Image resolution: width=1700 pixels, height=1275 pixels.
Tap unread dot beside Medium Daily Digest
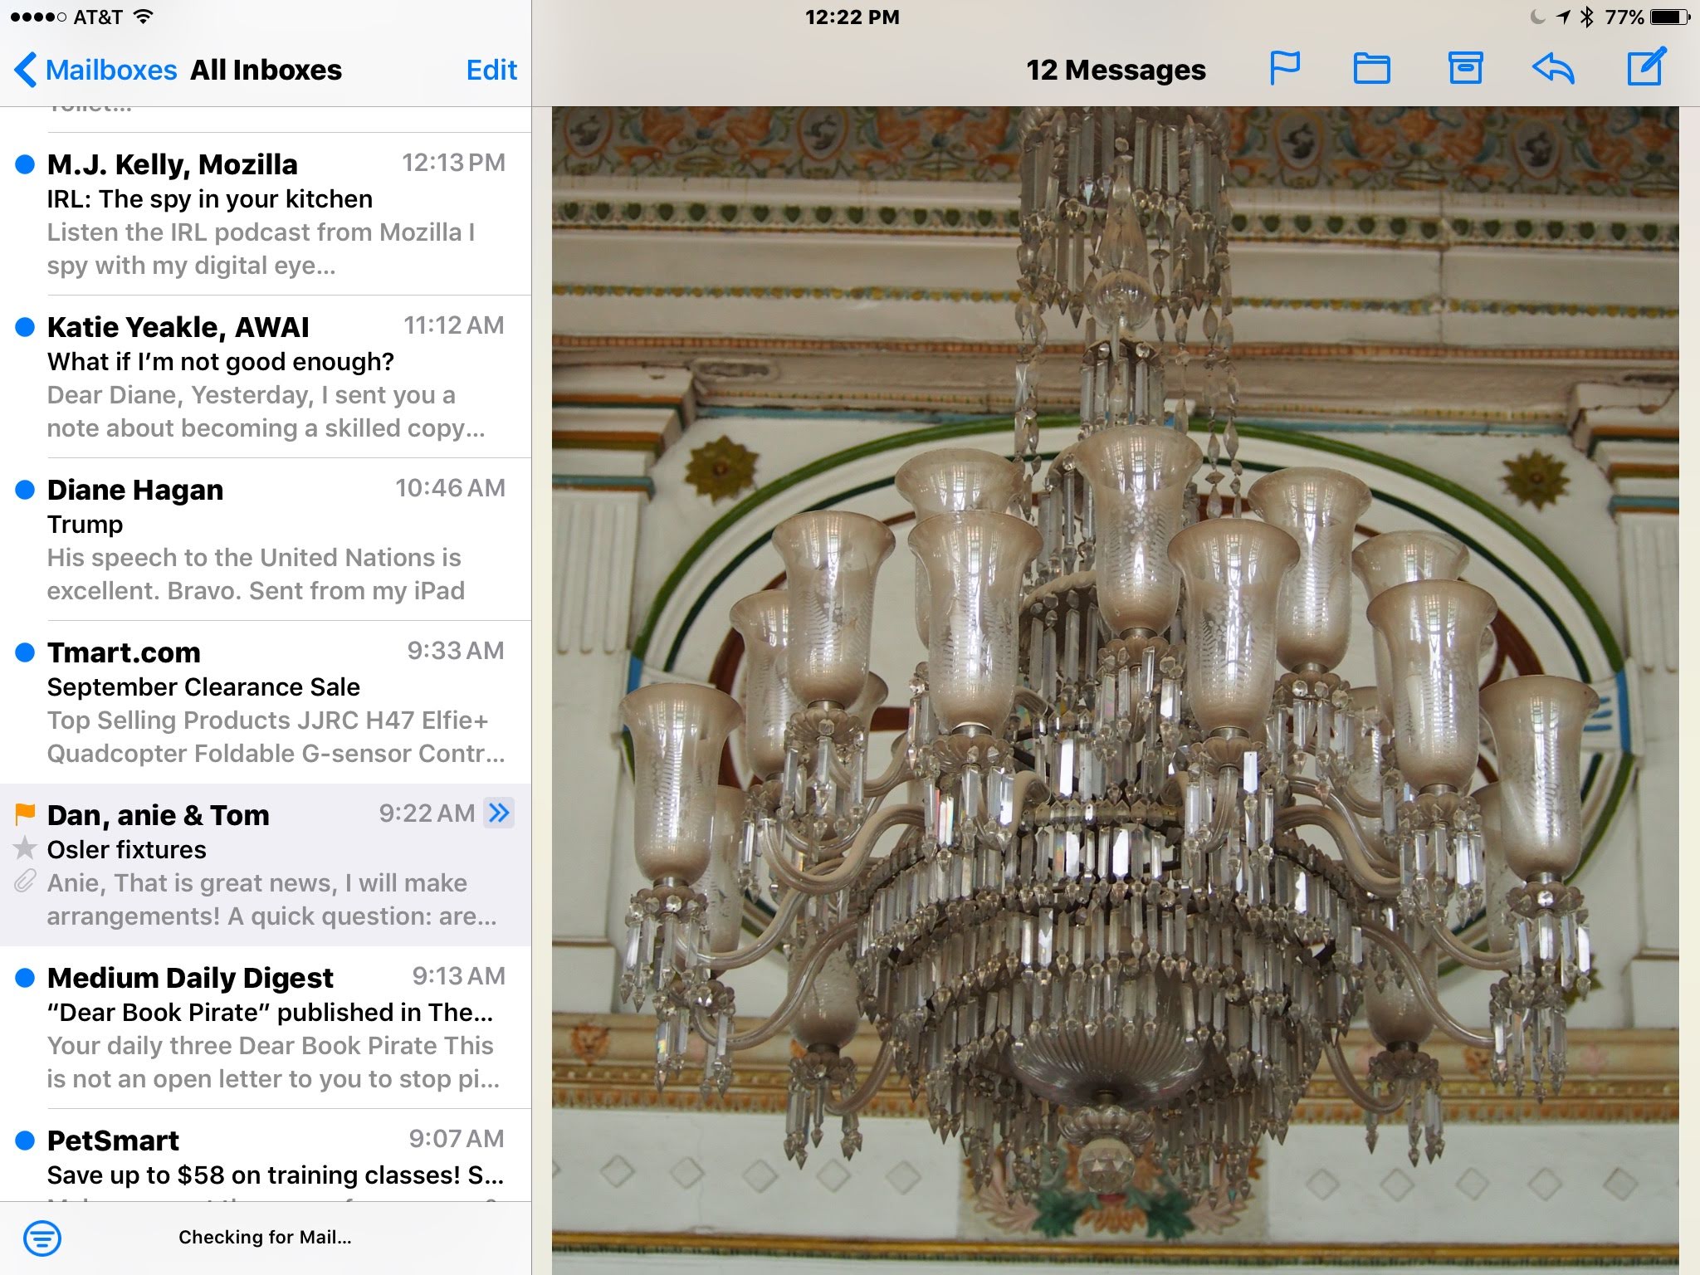pyautogui.click(x=25, y=978)
